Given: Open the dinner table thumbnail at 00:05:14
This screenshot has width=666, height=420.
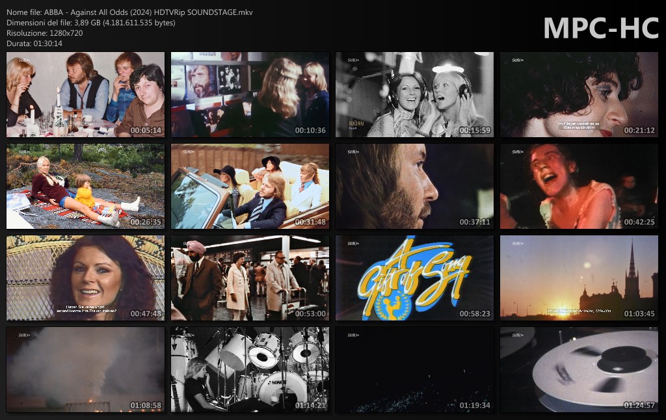Looking at the screenshot, I should click(86, 95).
